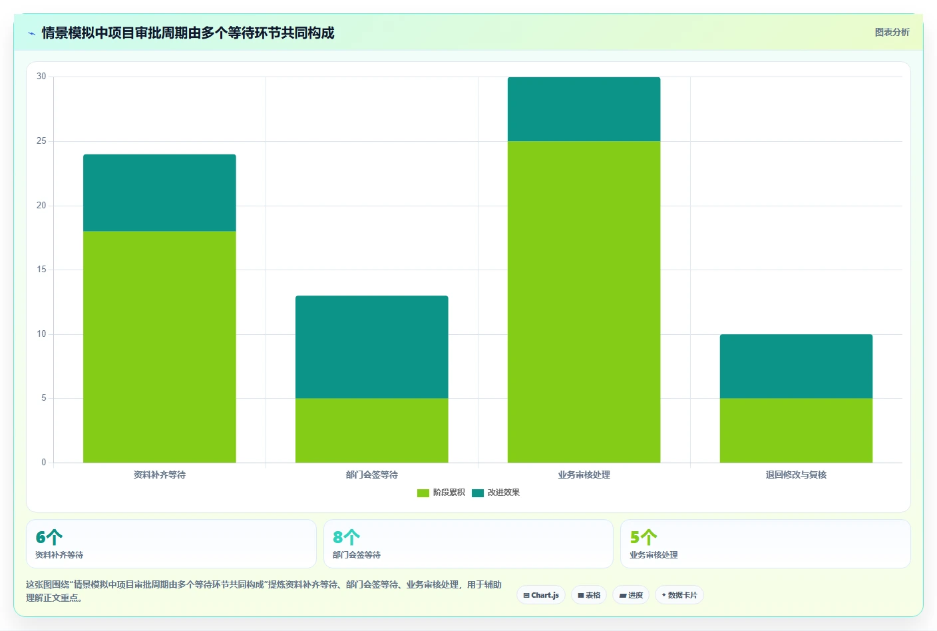Click the stat card caption 部门会签等待 under 8个
The image size is (937, 631).
357,555
